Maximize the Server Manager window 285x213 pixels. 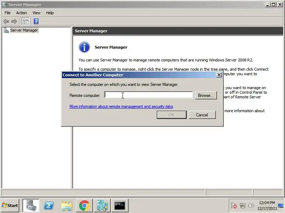273,5
